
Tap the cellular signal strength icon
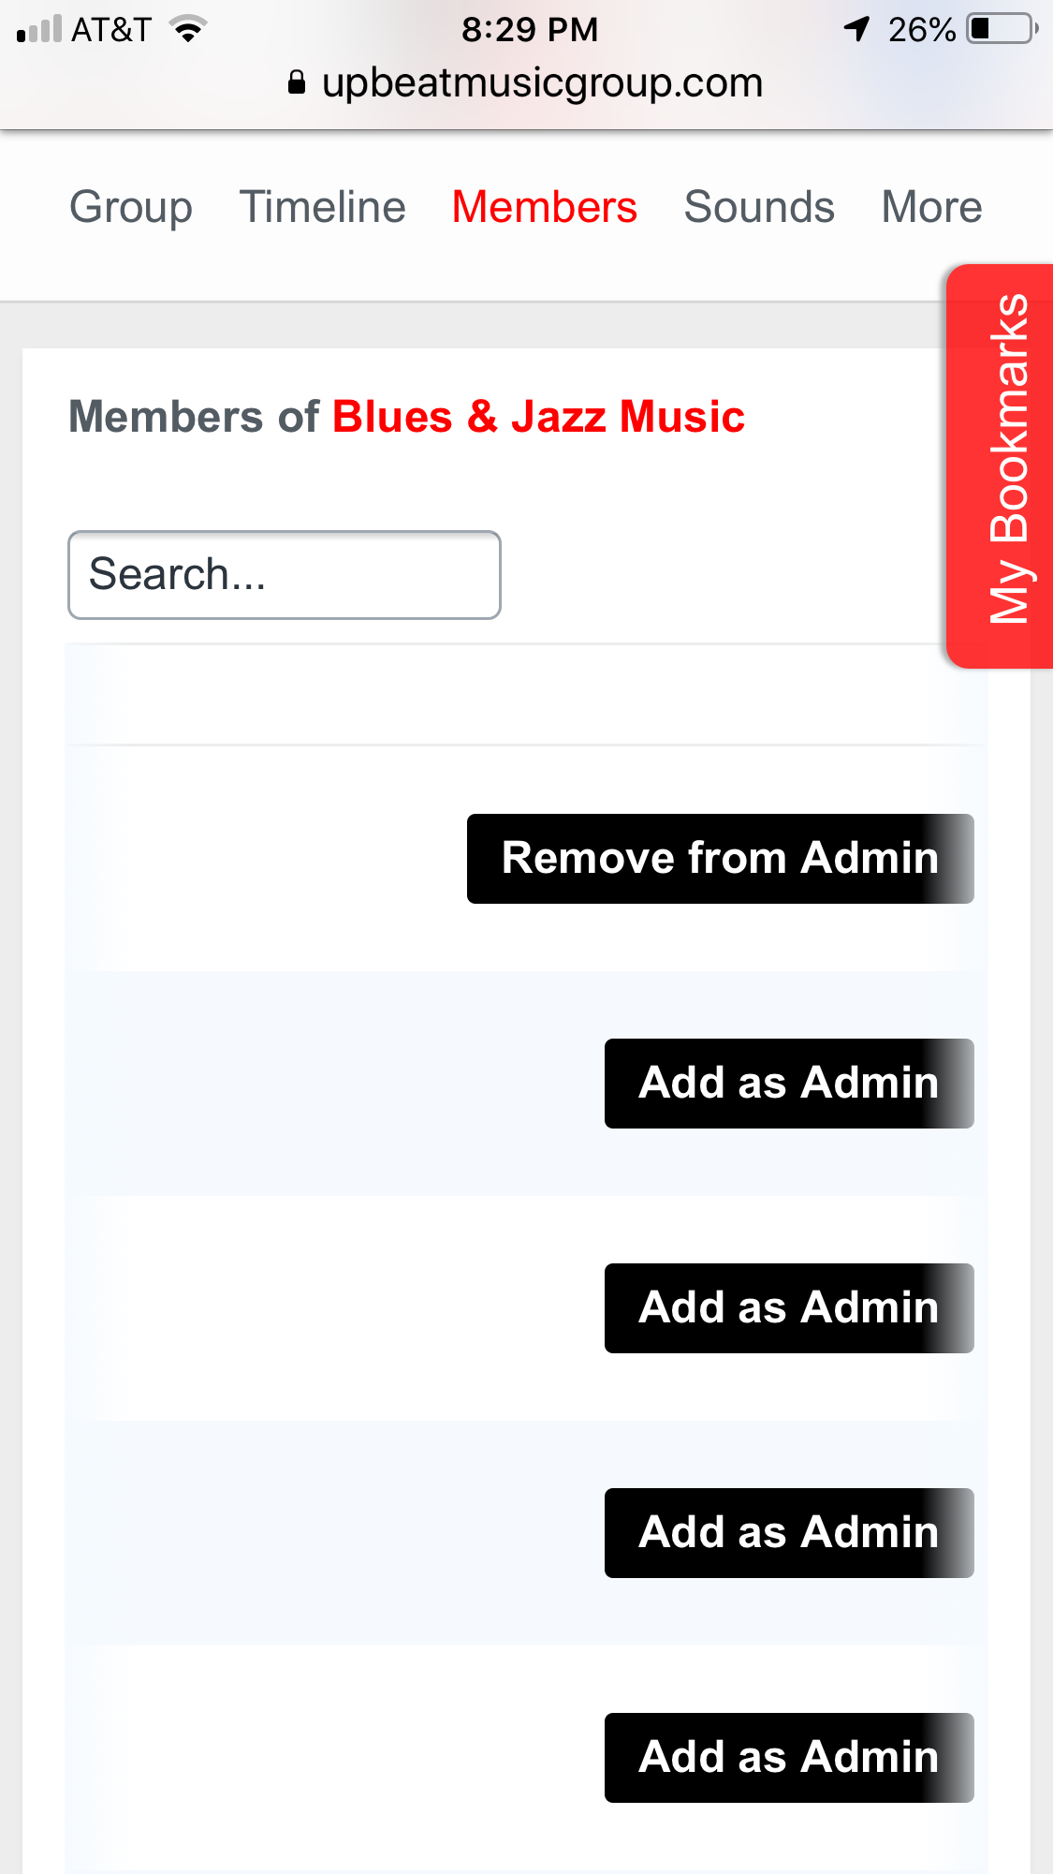click(39, 30)
